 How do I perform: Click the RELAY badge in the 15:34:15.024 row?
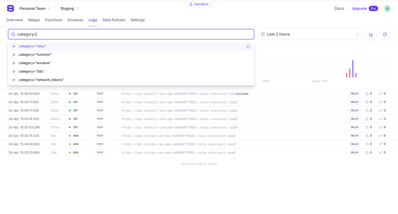pyautogui.click(x=355, y=136)
